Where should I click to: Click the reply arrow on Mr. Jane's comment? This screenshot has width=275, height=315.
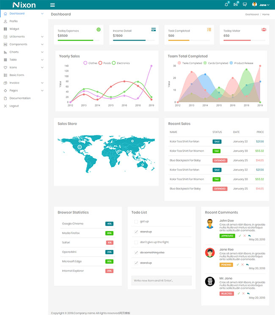[x=249, y=293]
